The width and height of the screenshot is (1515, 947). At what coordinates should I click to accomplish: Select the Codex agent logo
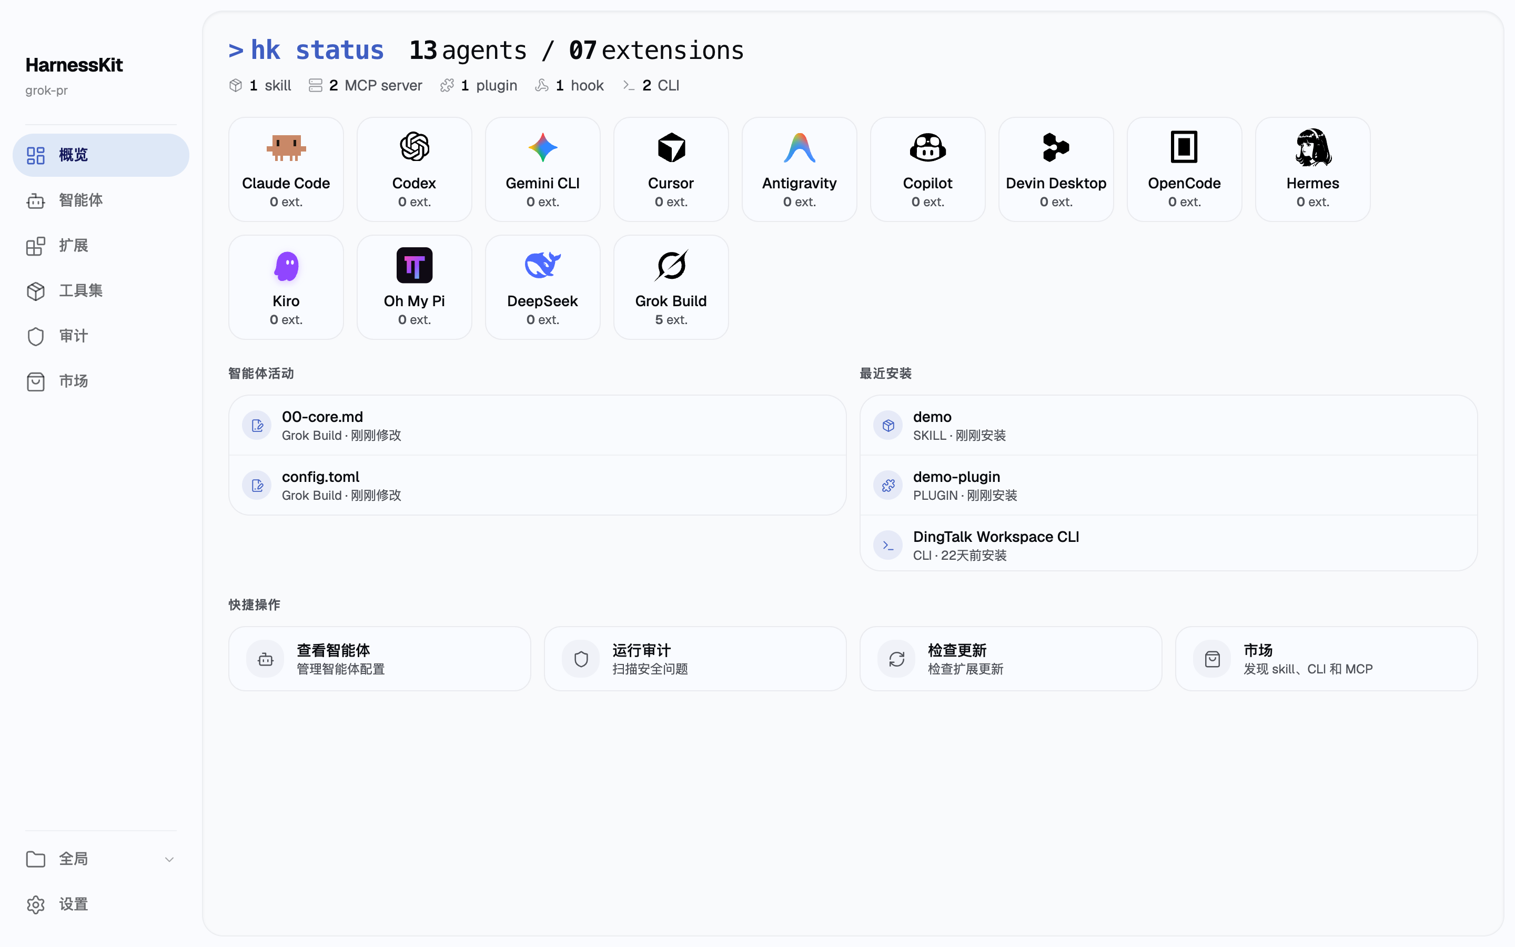click(x=415, y=148)
